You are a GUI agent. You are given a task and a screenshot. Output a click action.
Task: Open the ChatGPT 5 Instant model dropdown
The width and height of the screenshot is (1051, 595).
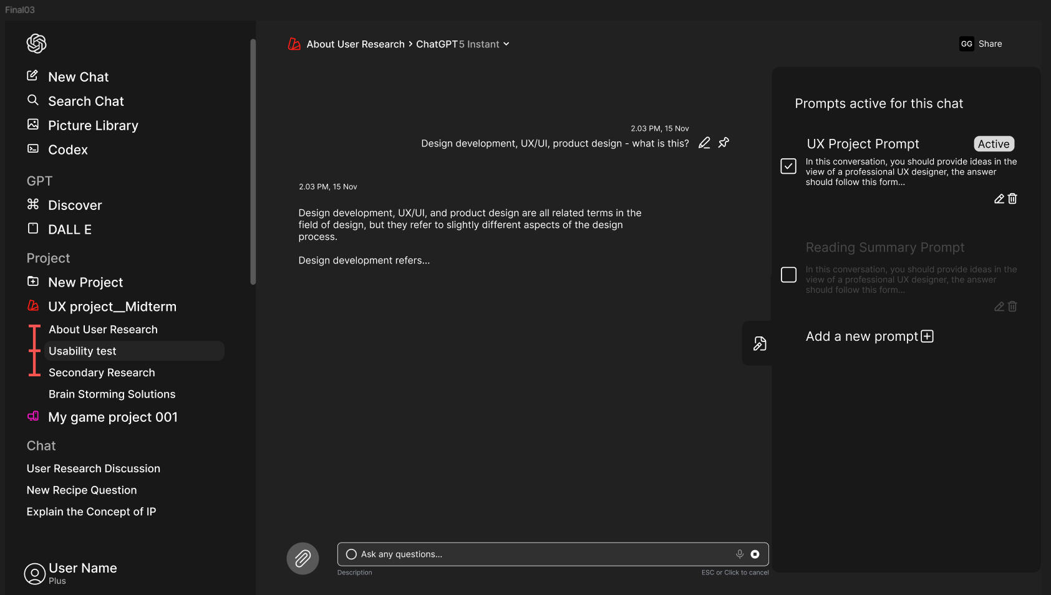pyautogui.click(x=463, y=44)
